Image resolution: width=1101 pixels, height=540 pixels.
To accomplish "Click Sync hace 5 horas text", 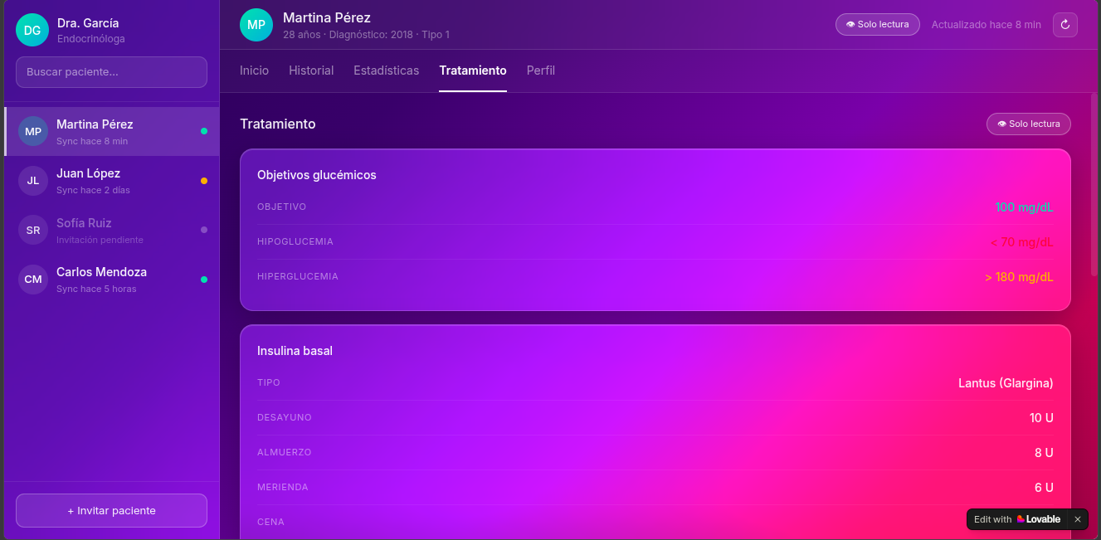I will (x=96, y=289).
